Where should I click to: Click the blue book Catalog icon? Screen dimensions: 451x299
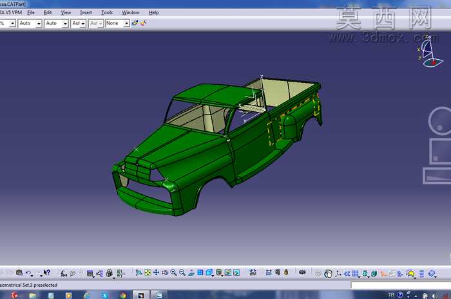click(x=432, y=274)
